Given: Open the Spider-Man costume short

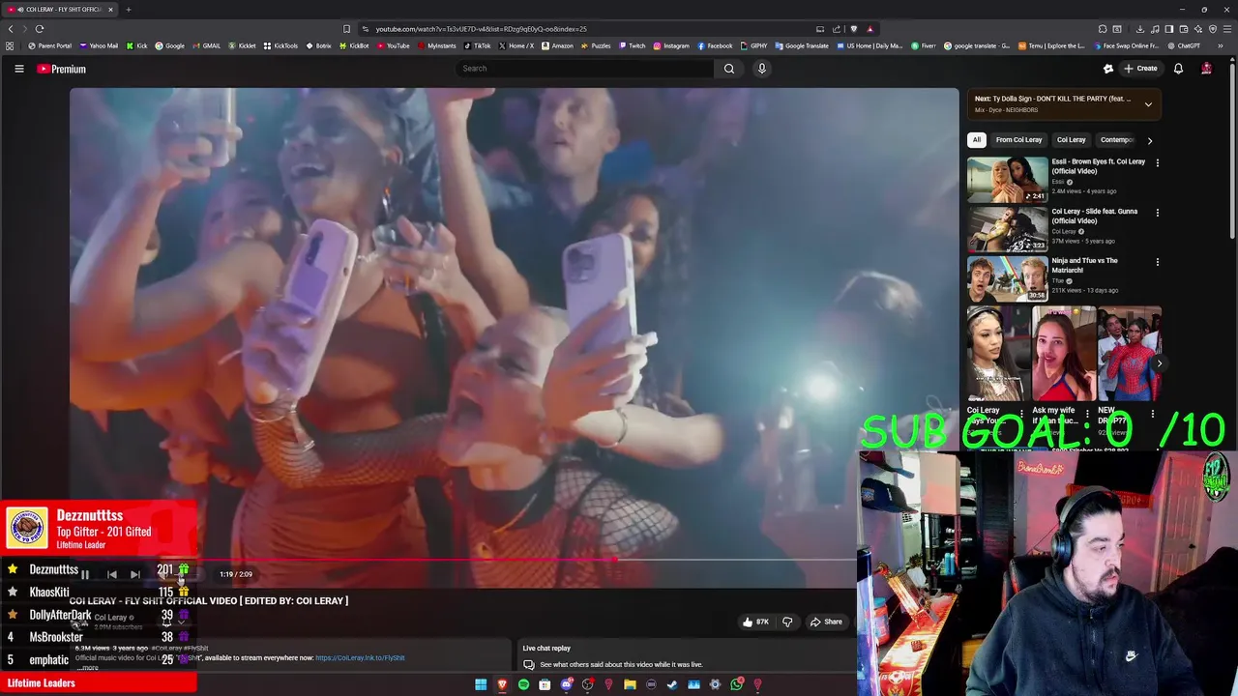Looking at the screenshot, I should 1130,354.
